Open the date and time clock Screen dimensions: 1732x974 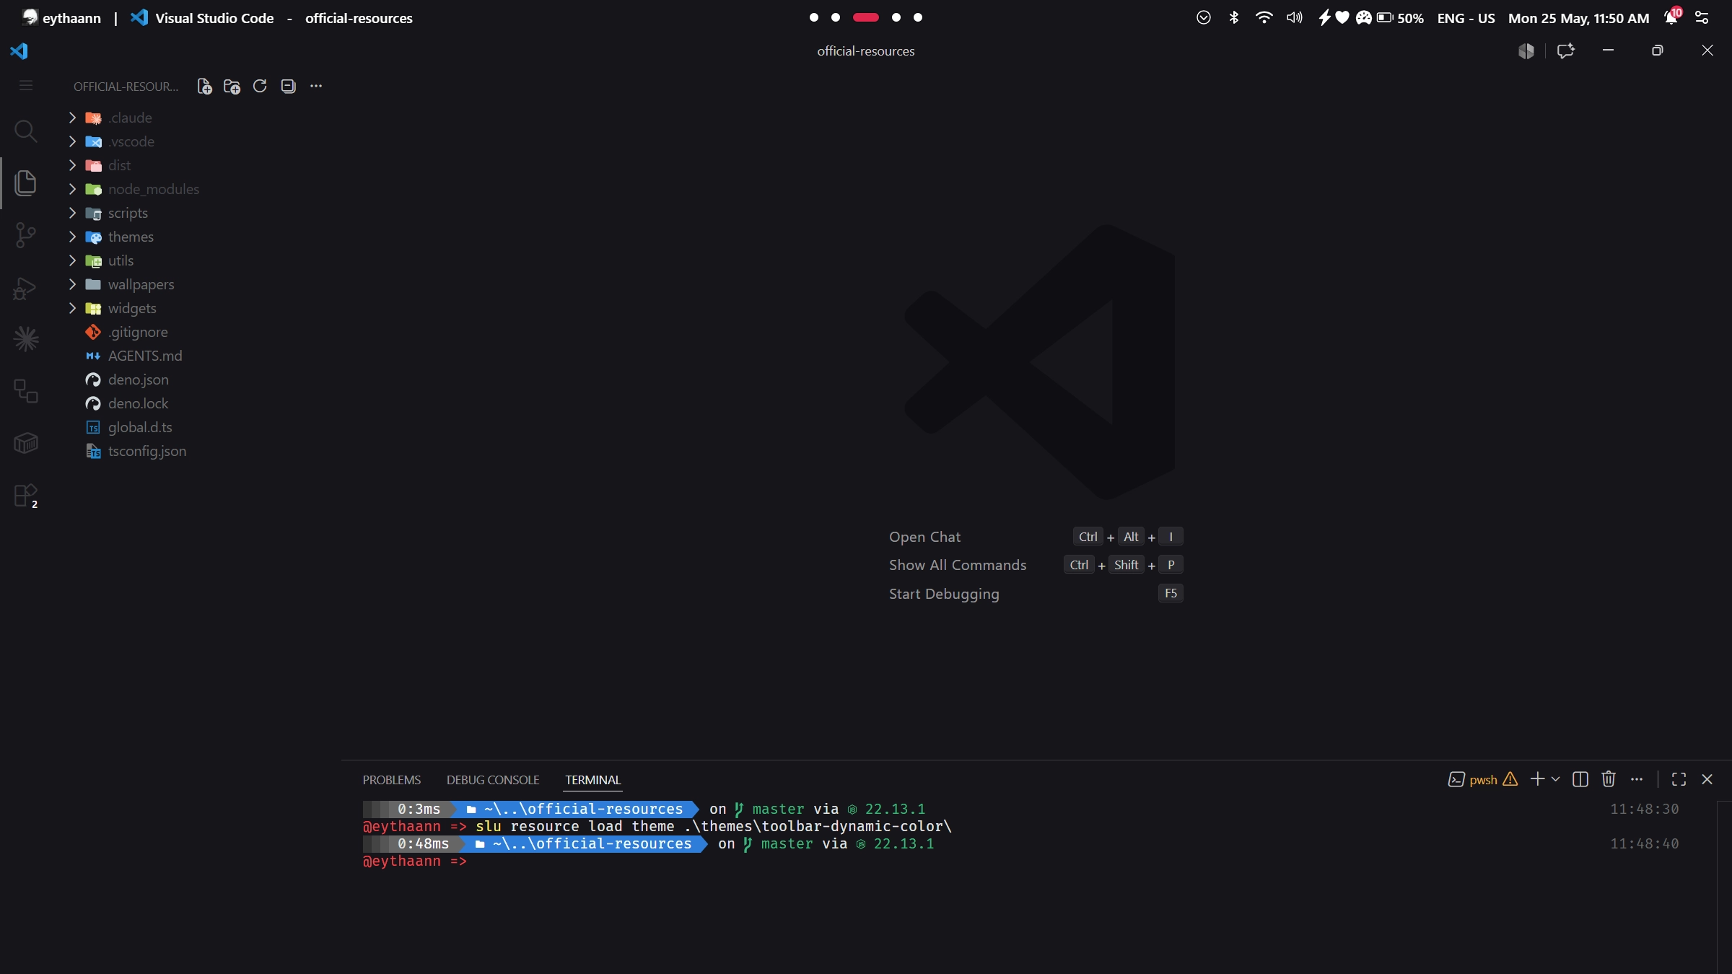pos(1578,18)
